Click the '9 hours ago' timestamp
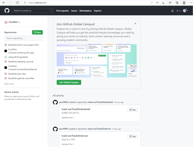The image size is (193, 147). tap(119, 102)
